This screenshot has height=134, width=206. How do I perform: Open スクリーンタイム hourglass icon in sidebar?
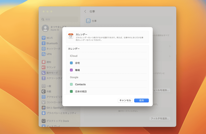[x=44, y=78]
